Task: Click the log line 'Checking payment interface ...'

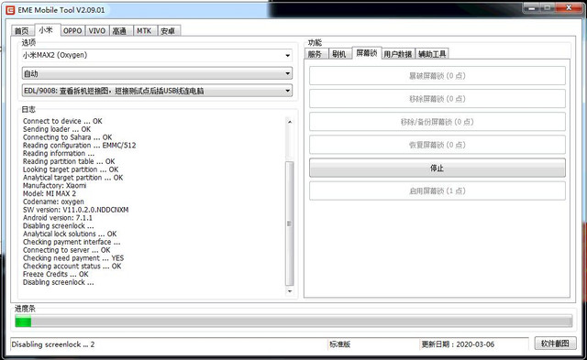Action: [72, 242]
